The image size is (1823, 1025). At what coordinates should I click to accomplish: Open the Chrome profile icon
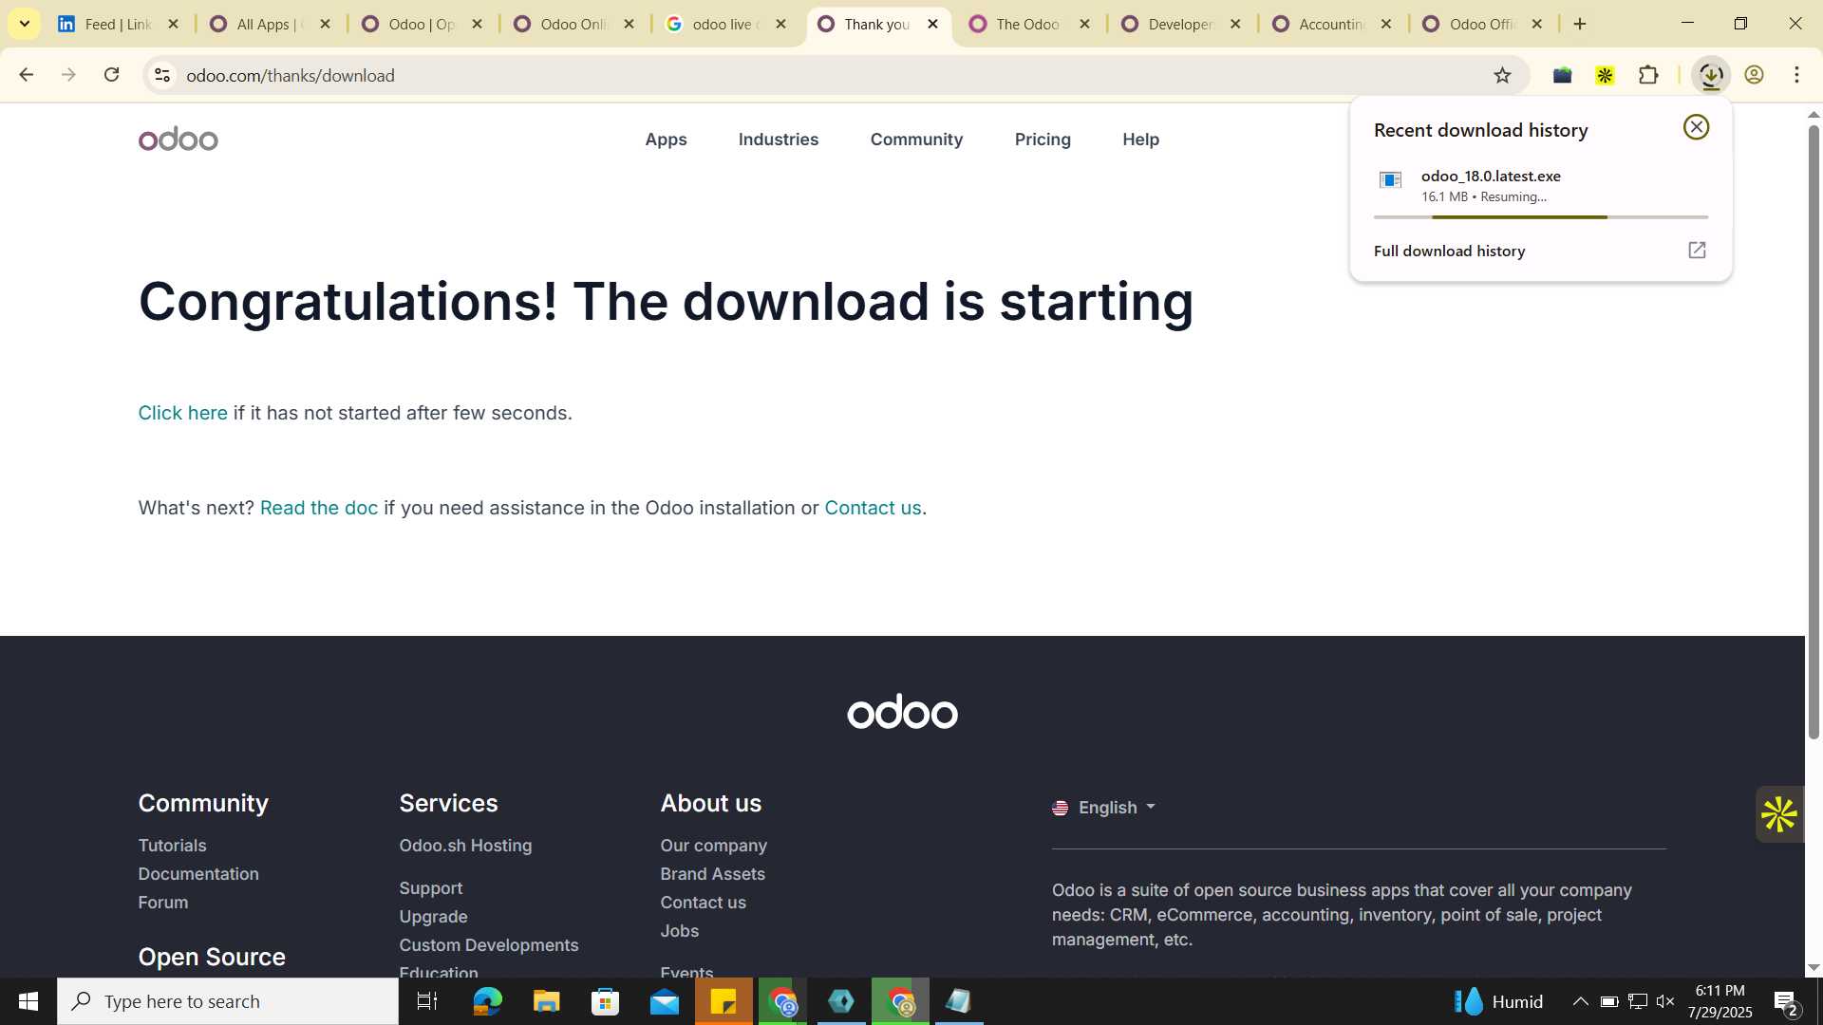point(1754,76)
